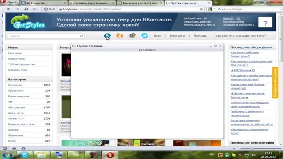Screen dimensions: 283x159
Task: Click the Odnoklassniki orange social icon
Action: (x=120, y=36)
